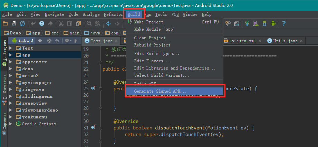
Task: Select the viewpagerdemo module in tree
Action: [40, 110]
